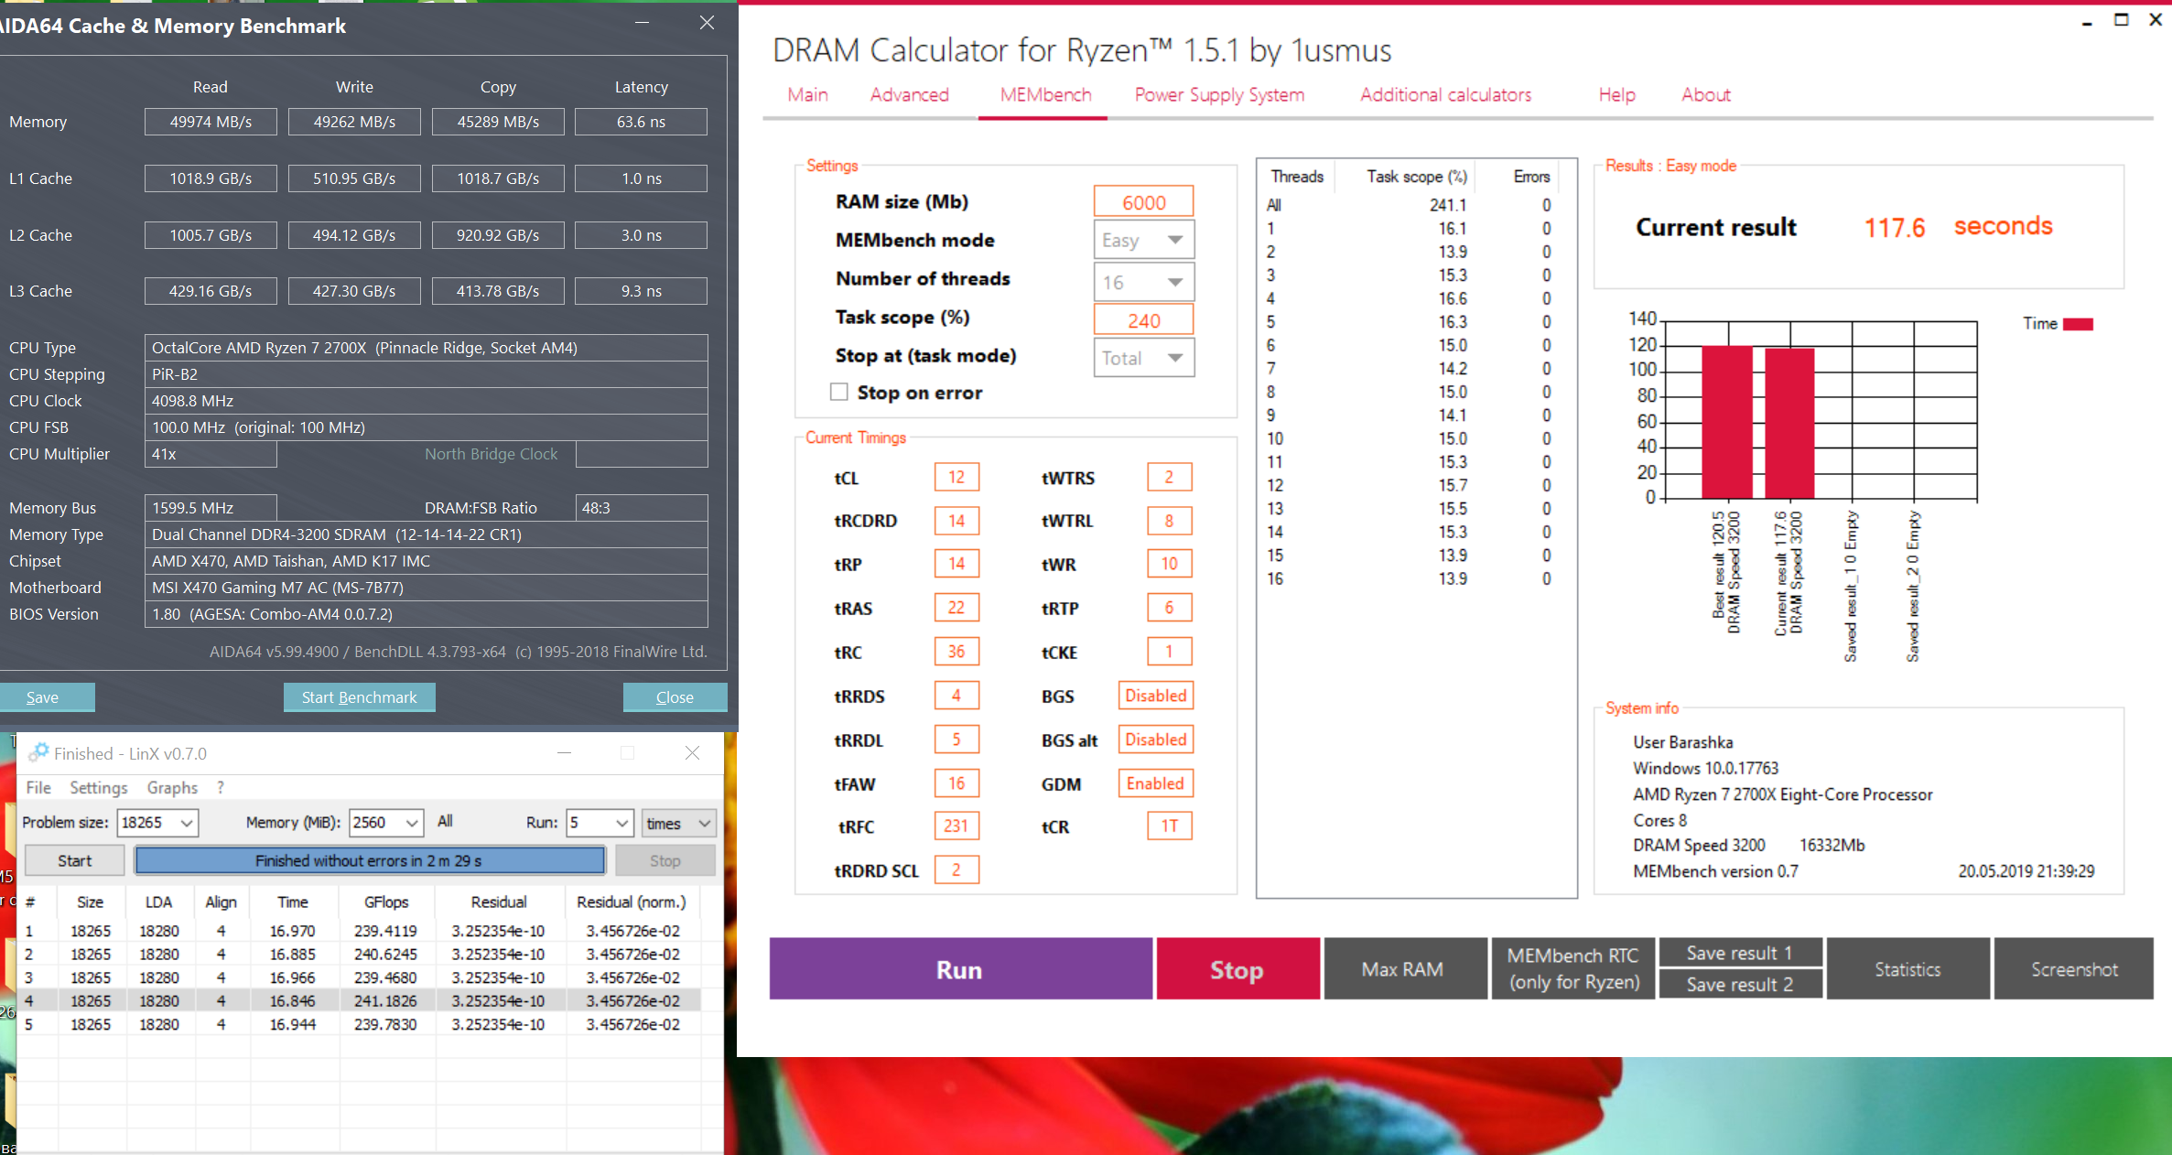Image resolution: width=2172 pixels, height=1155 pixels.
Task: Click the Current result 117.6 chart bar
Action: pos(1789,424)
